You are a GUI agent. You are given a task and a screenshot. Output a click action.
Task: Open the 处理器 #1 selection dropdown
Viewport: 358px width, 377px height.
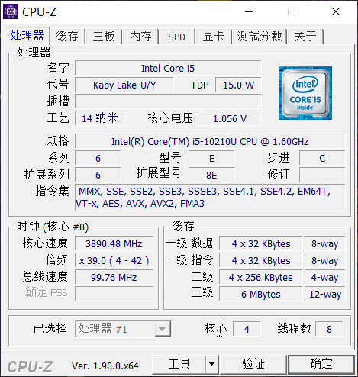click(x=123, y=329)
